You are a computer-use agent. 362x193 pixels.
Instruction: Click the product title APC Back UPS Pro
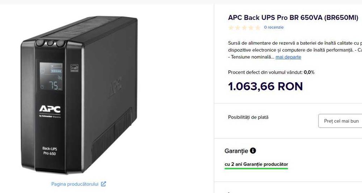point(293,18)
